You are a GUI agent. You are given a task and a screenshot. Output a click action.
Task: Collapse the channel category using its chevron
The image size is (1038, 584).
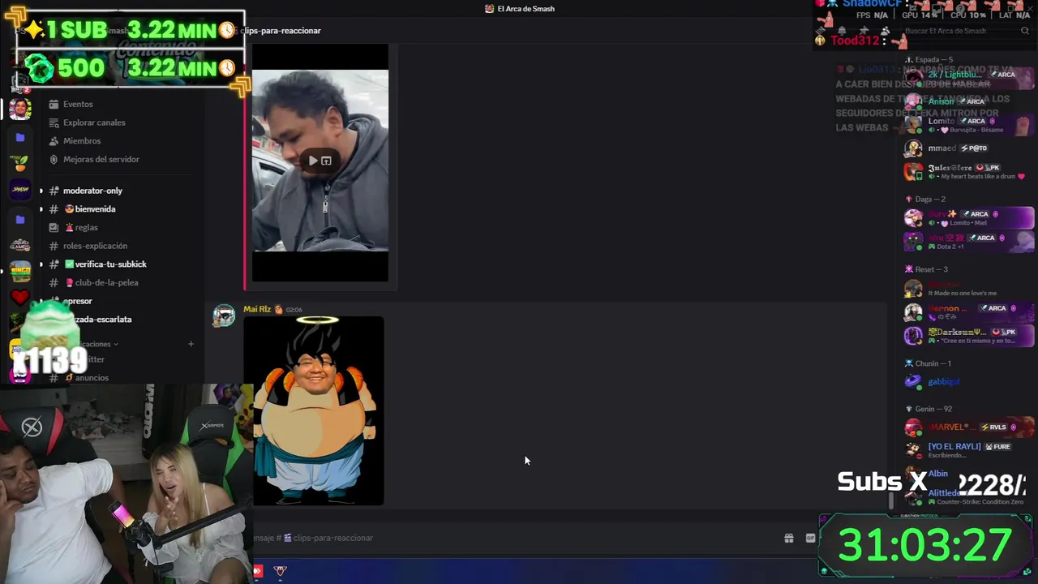[x=116, y=344]
